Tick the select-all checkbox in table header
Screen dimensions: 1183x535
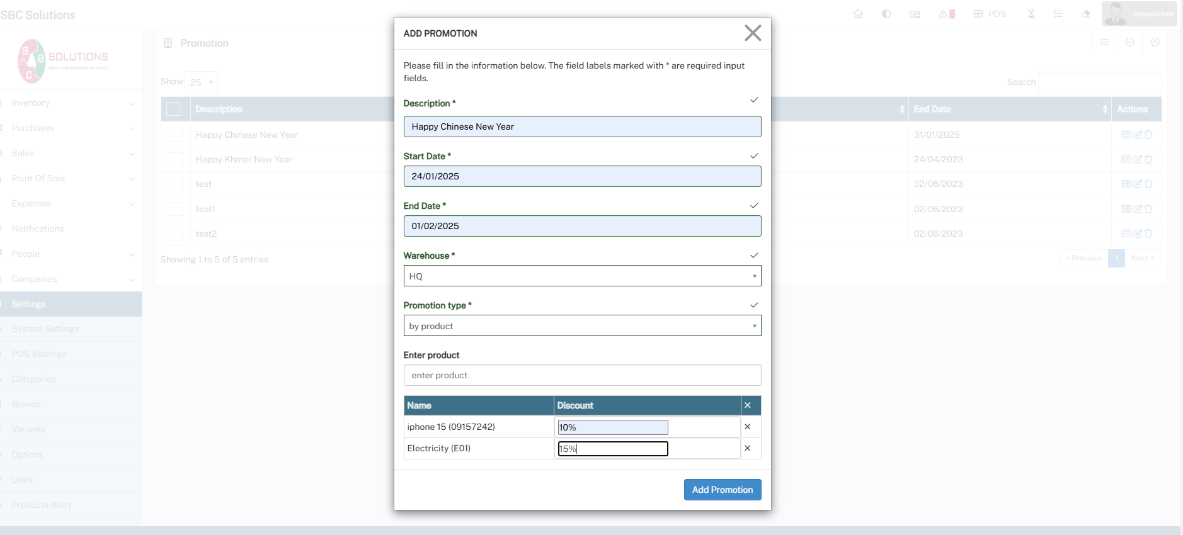[x=173, y=109]
